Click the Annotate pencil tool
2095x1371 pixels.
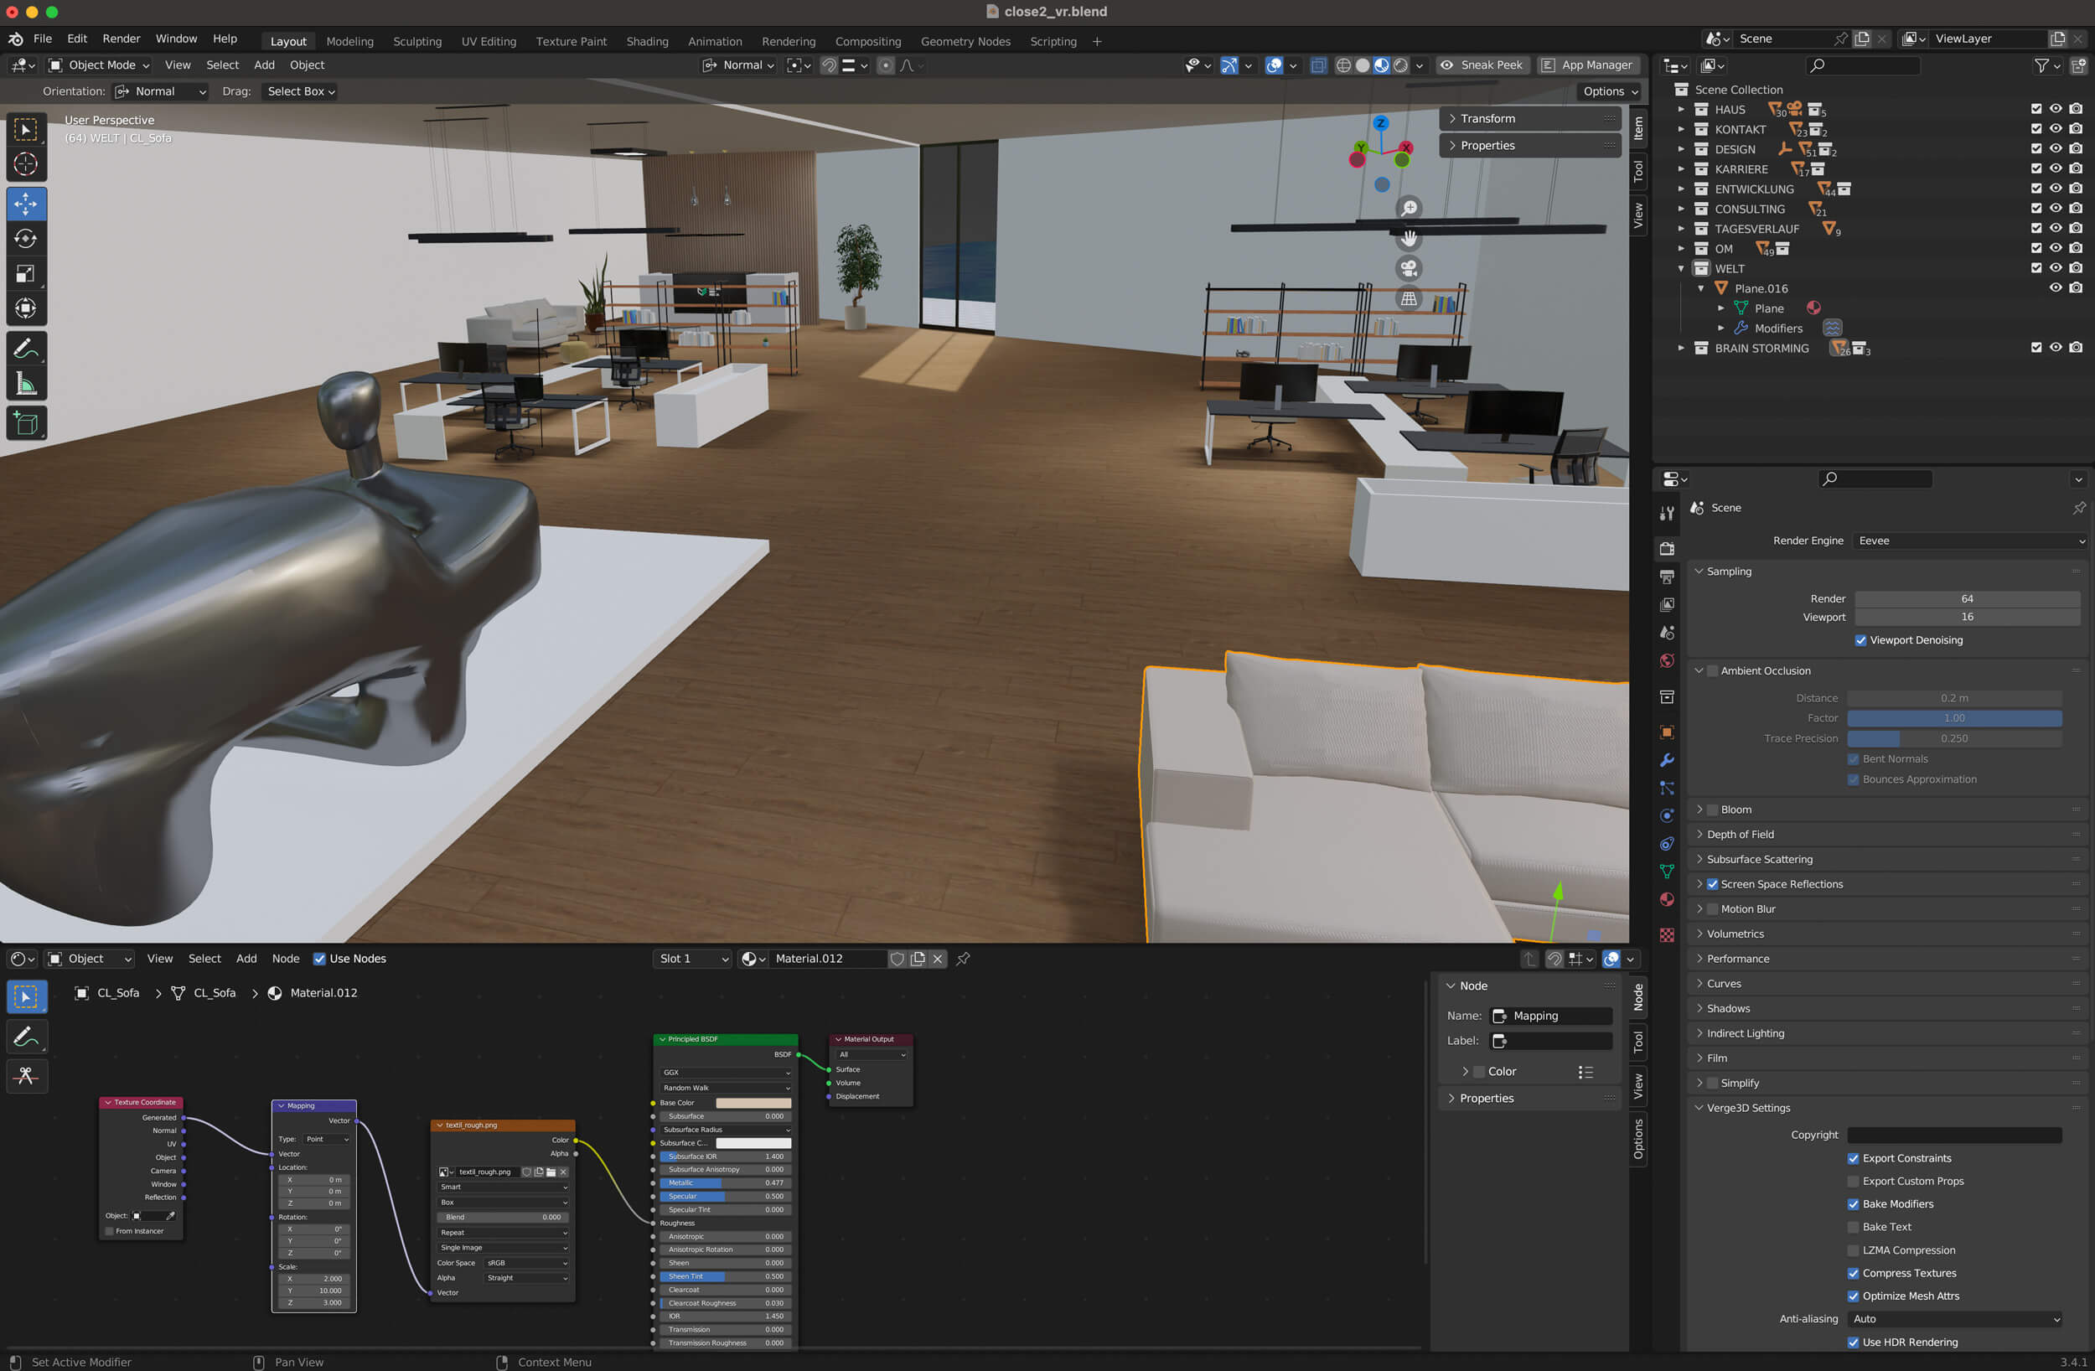click(25, 349)
